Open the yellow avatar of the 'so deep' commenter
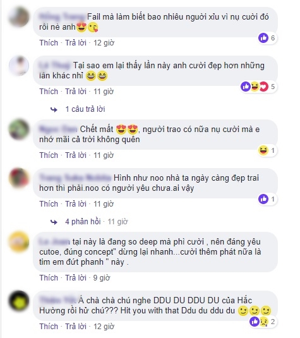Screen dimensions: 300x338 pos(19,242)
